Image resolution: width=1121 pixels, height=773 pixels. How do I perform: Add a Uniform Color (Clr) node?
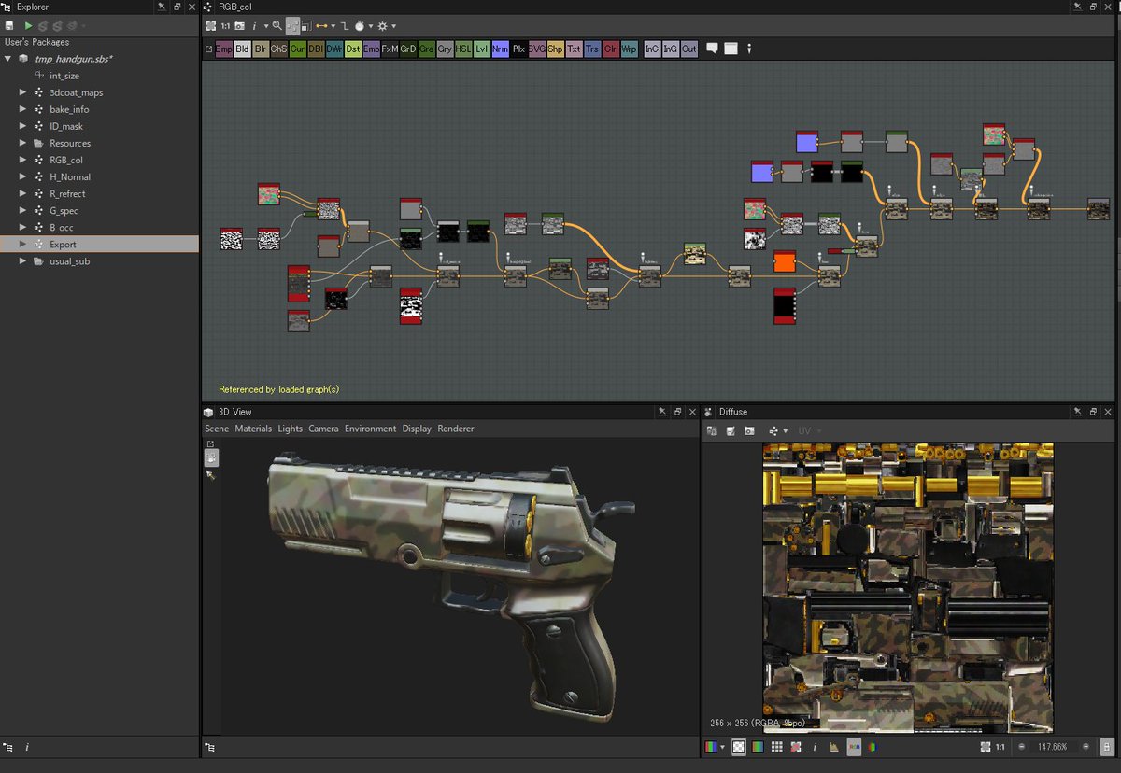tap(610, 49)
